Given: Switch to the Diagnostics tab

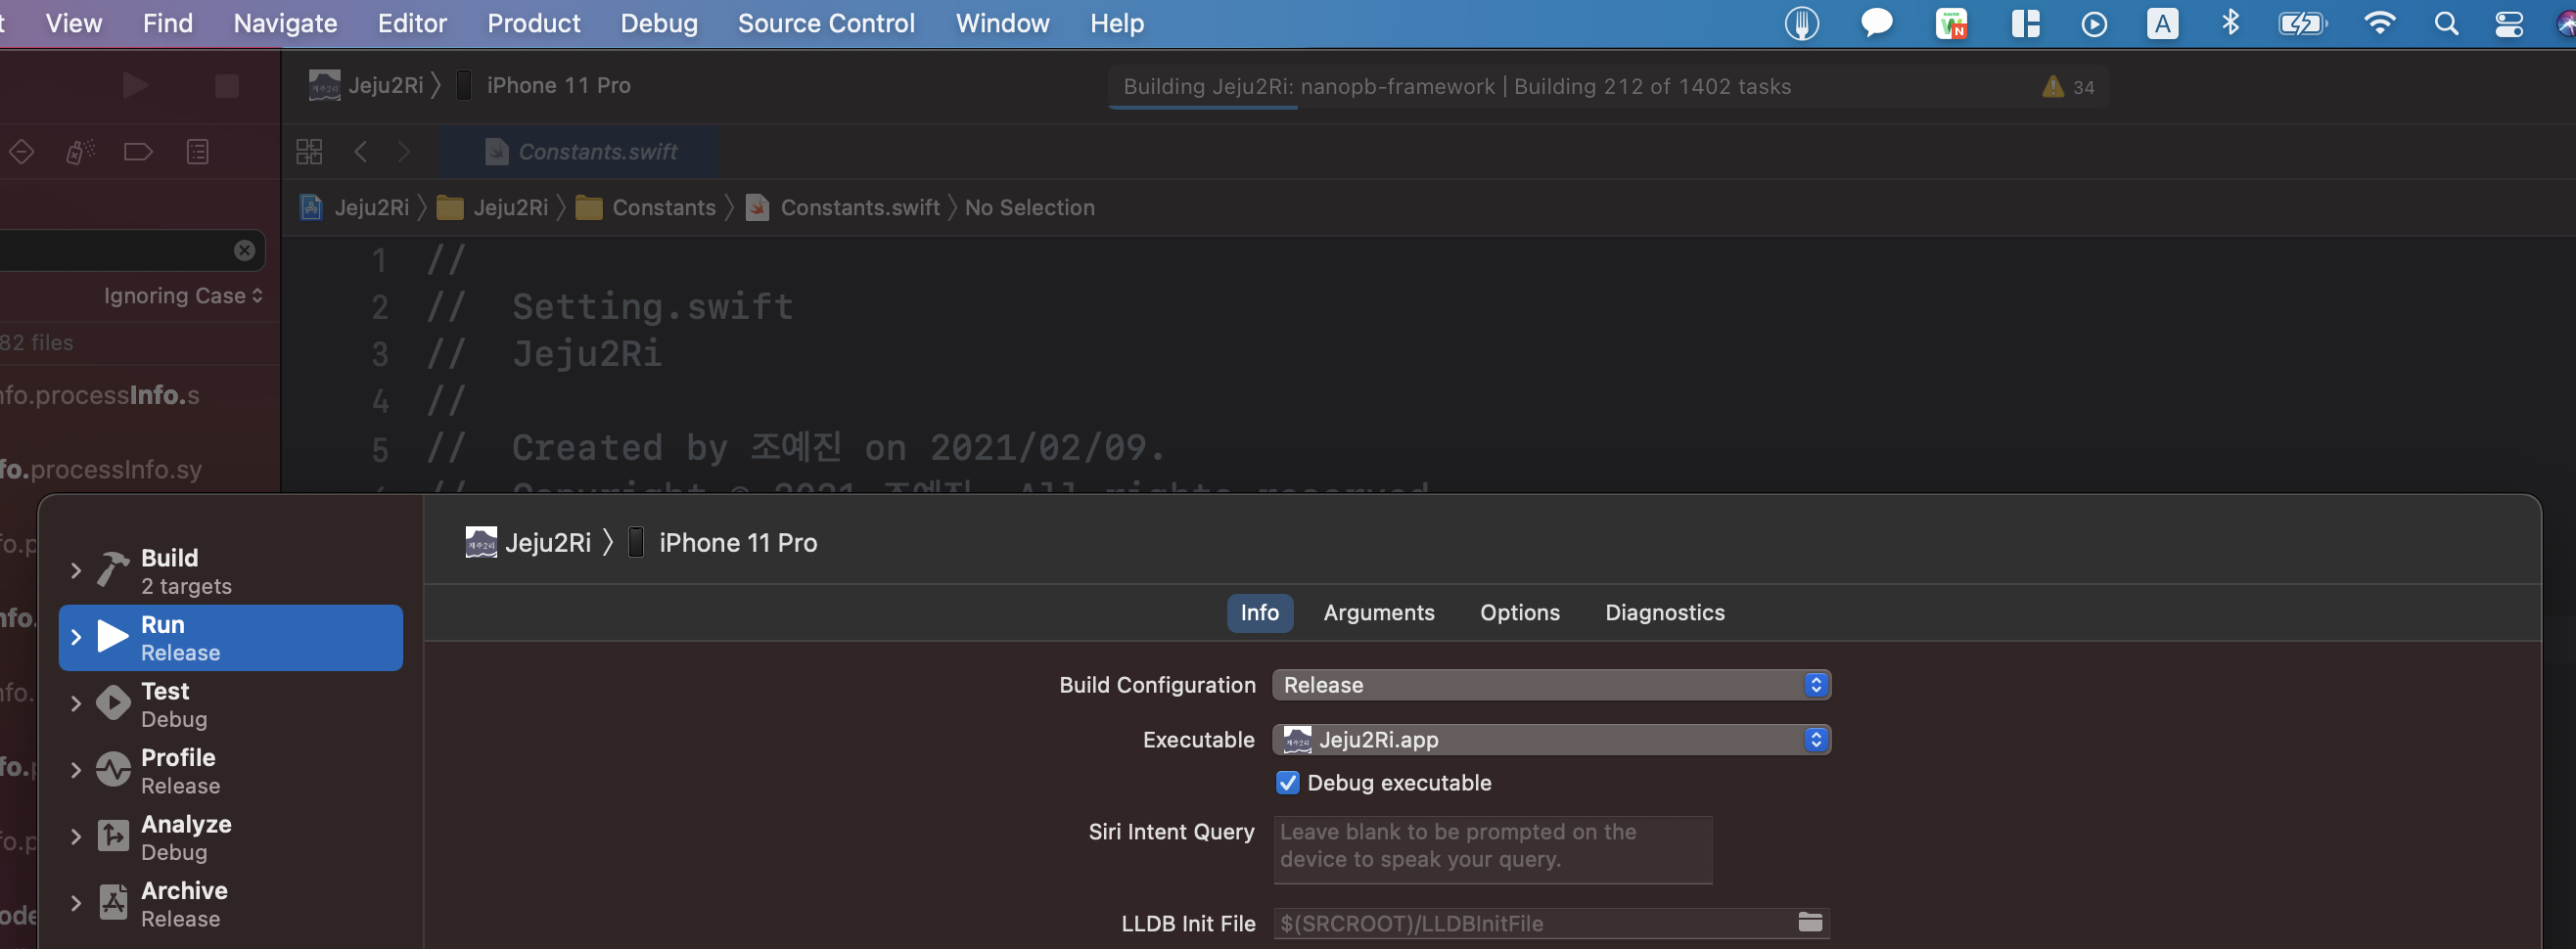Looking at the screenshot, I should 1664,613.
